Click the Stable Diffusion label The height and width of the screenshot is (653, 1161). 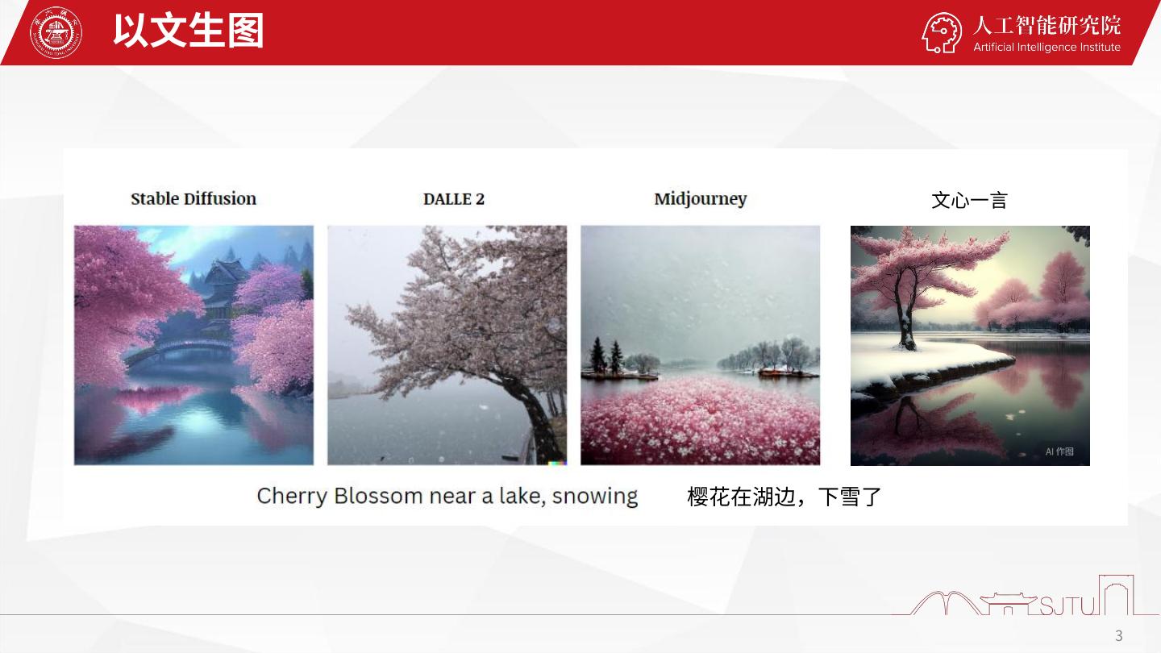(x=193, y=198)
